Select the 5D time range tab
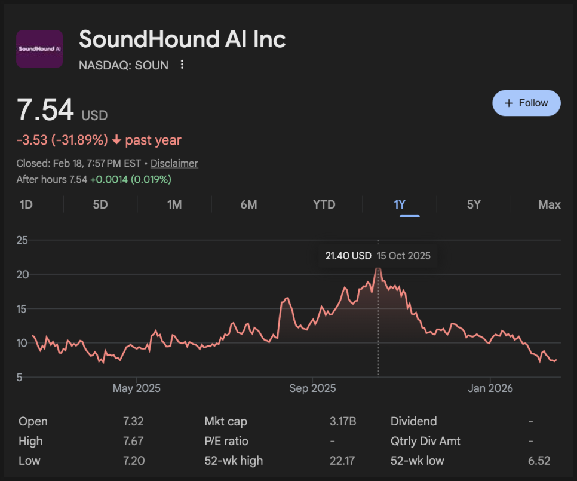 100,204
